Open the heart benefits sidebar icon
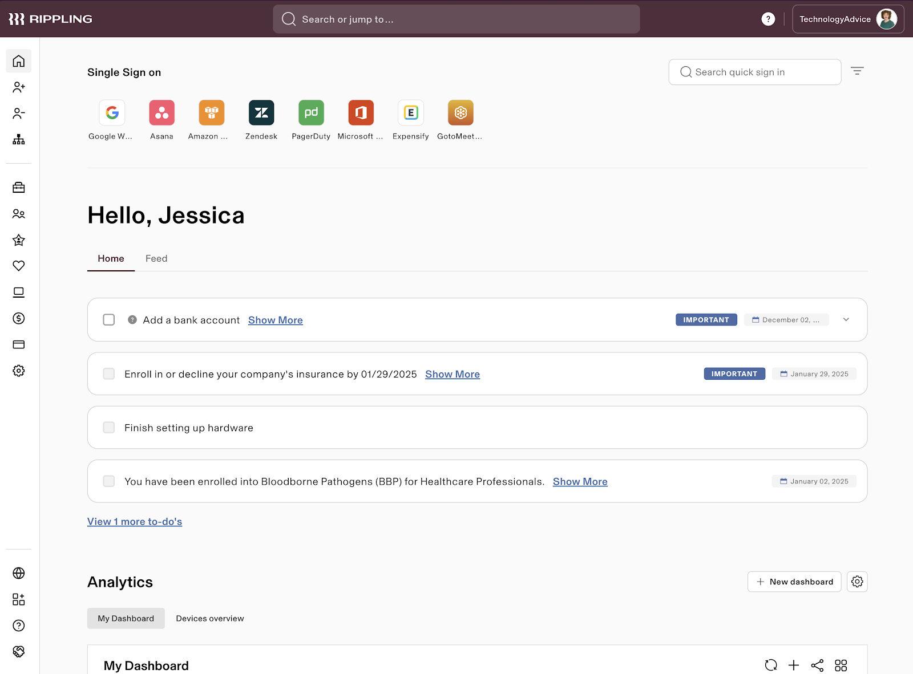 tap(19, 266)
